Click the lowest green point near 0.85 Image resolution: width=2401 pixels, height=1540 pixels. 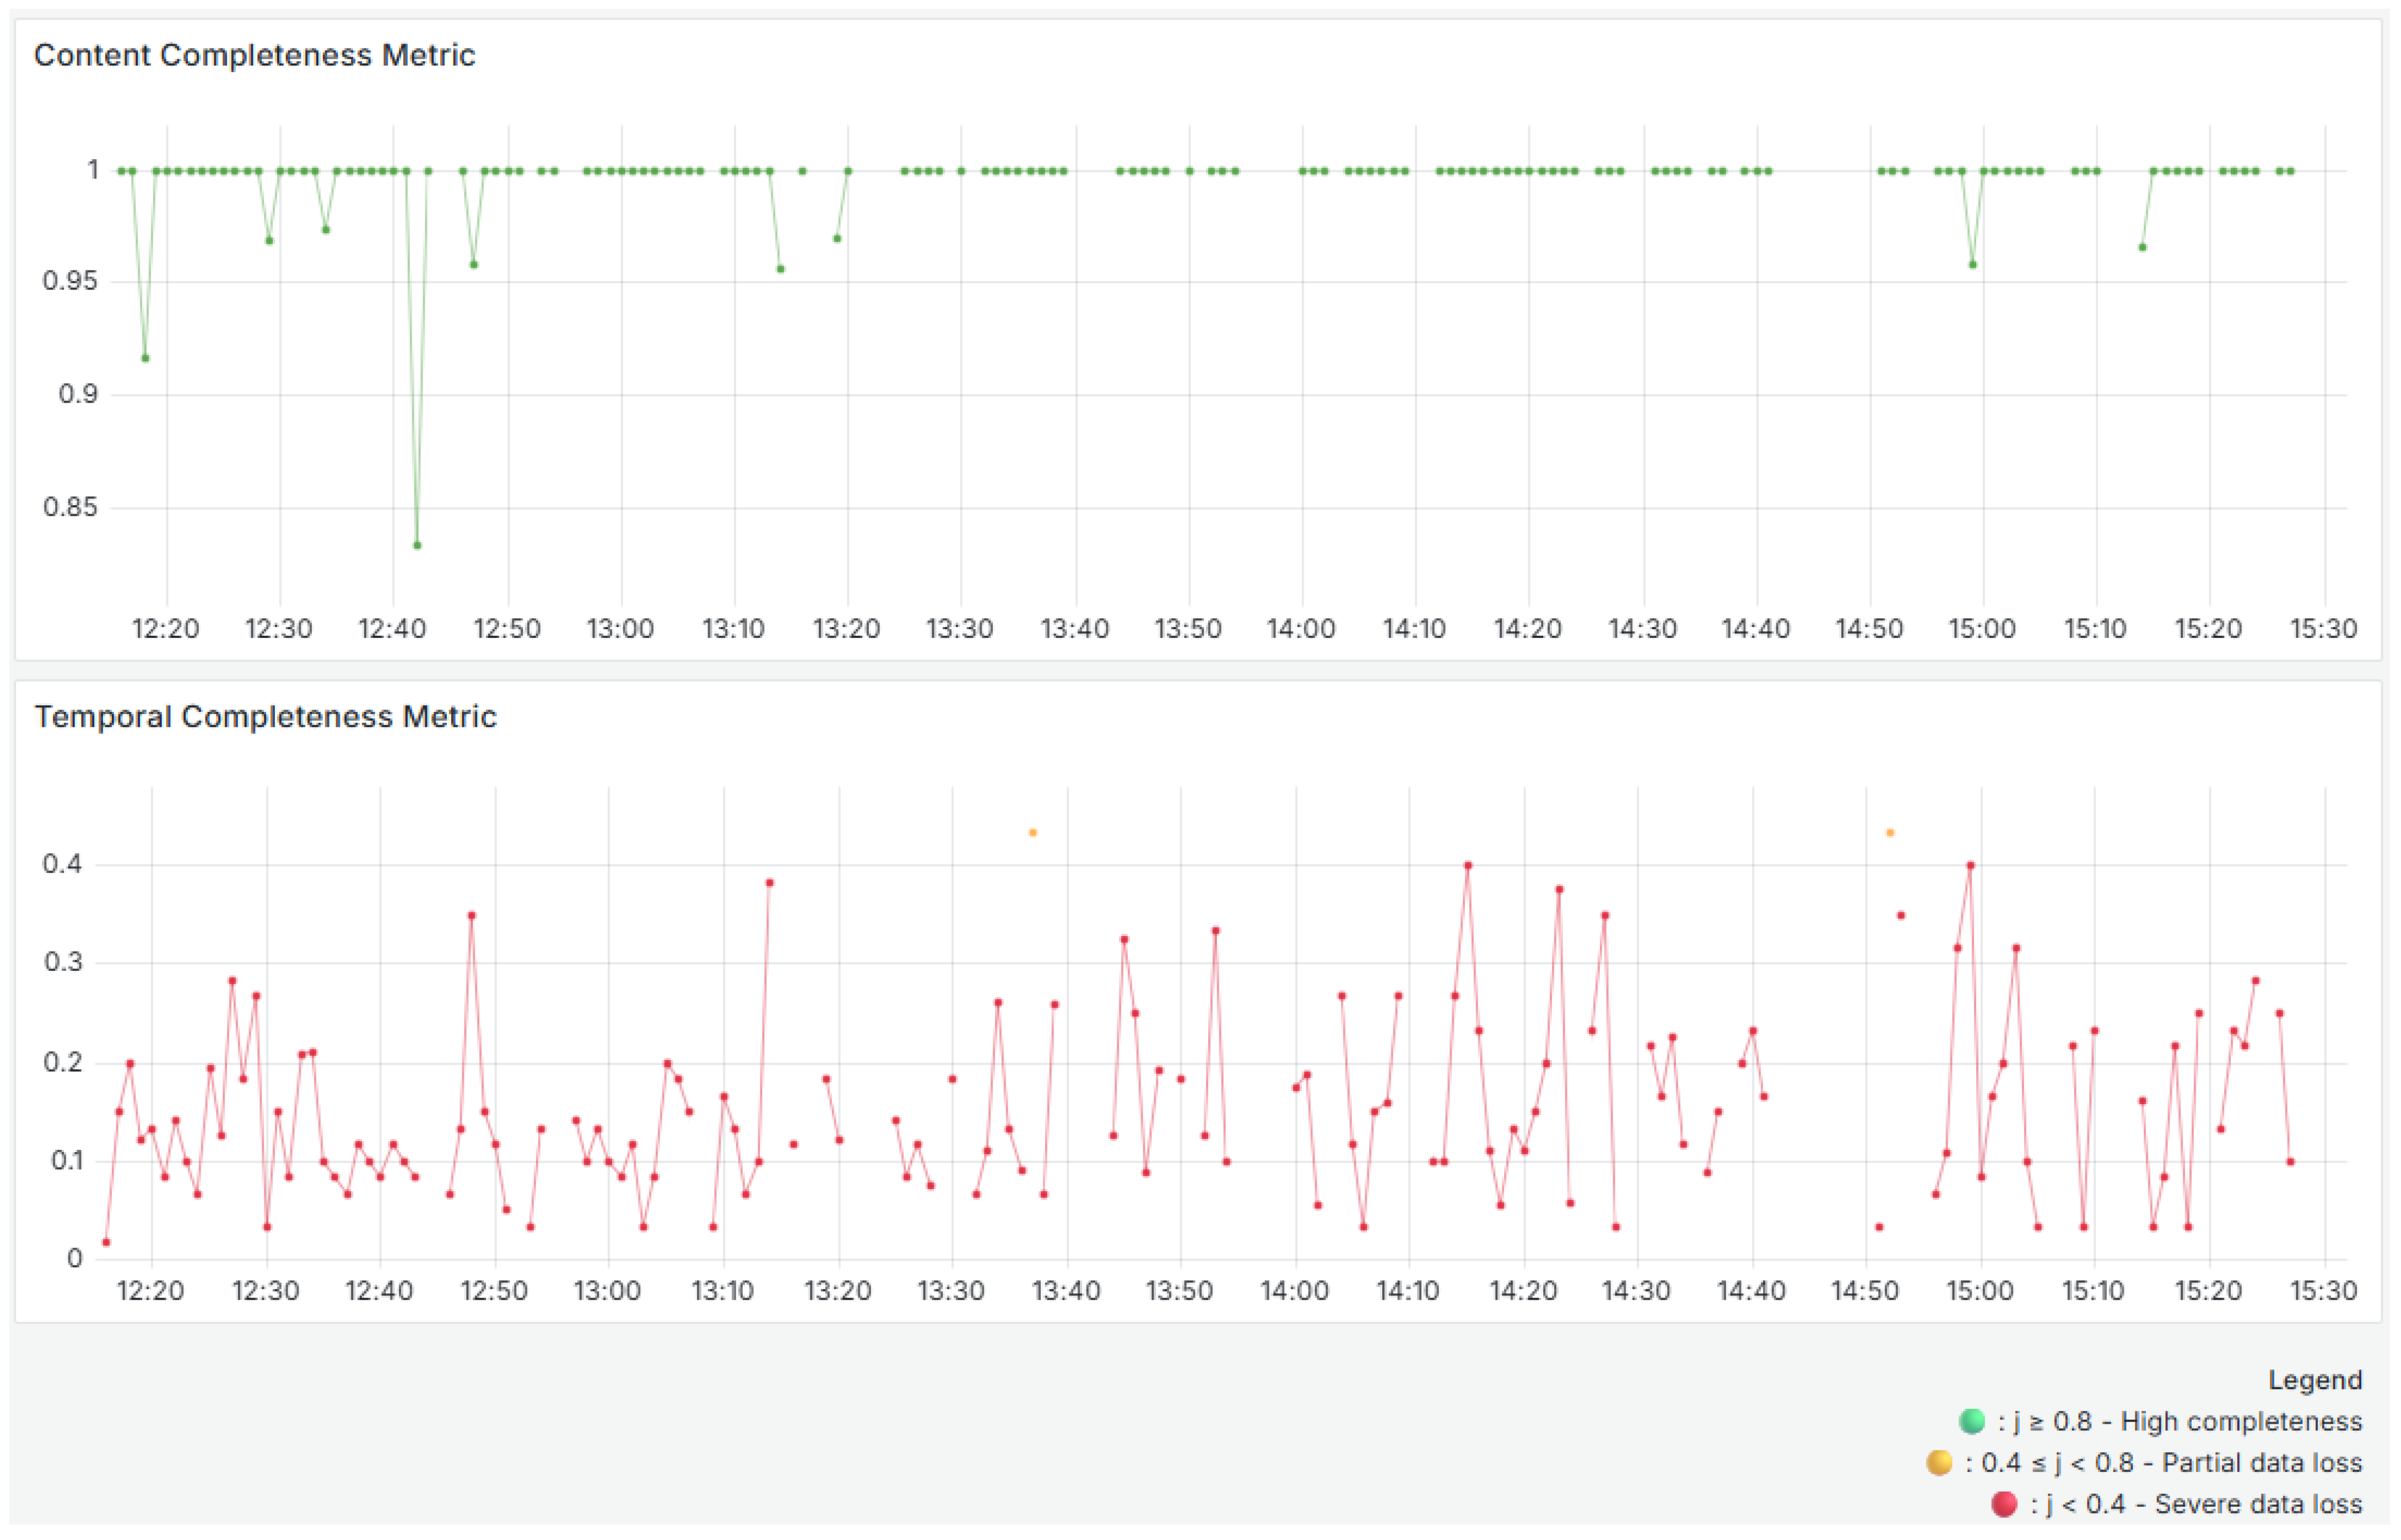click(x=417, y=546)
